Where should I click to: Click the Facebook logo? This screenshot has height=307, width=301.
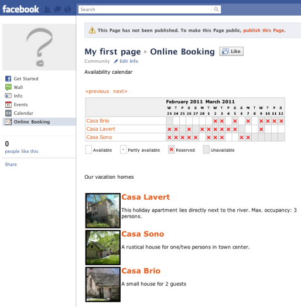tap(20, 9)
